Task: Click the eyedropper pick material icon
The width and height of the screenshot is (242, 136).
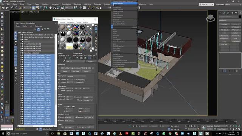Action: coord(64,61)
